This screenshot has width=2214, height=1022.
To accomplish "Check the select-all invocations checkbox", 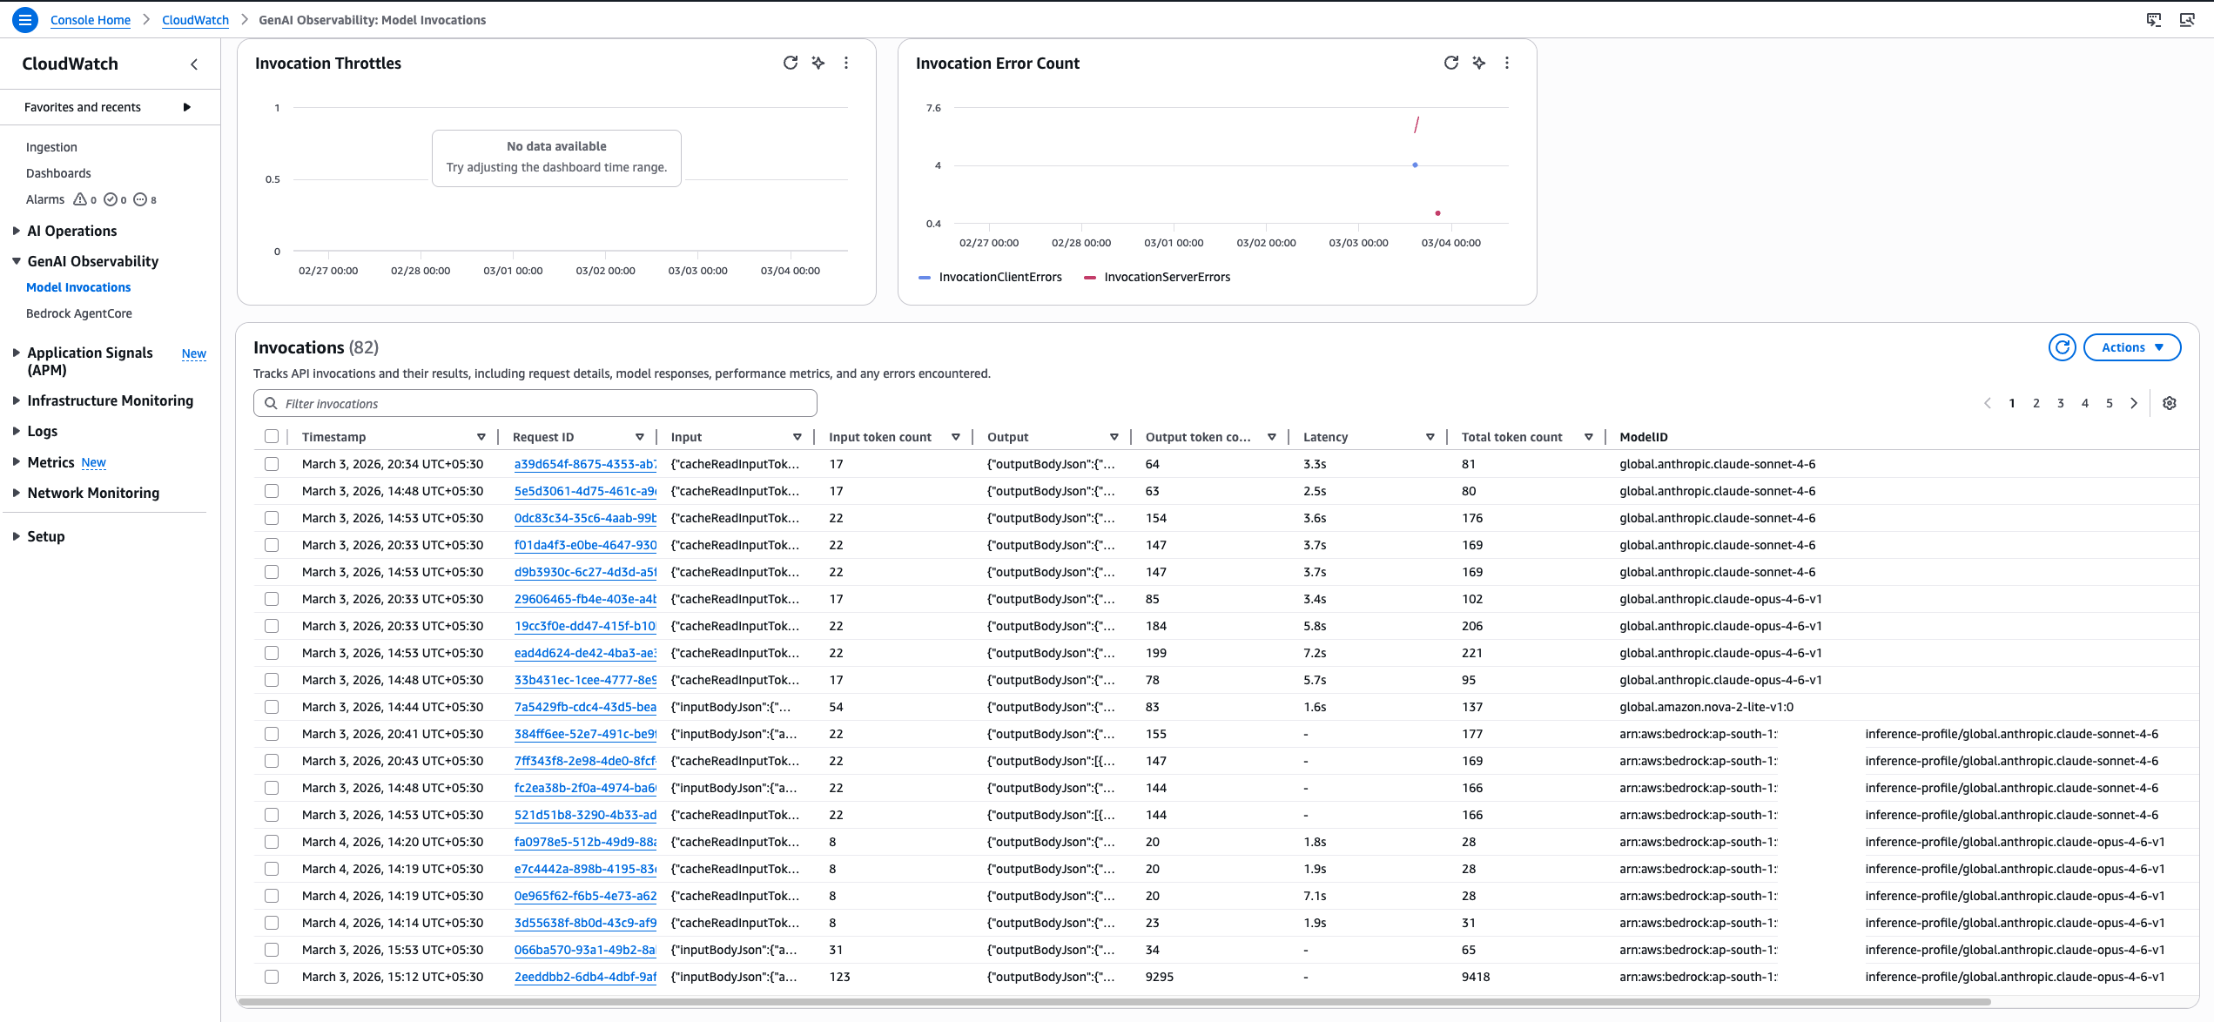I will 272,436.
